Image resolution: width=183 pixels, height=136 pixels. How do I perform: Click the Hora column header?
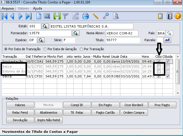coord(148,57)
